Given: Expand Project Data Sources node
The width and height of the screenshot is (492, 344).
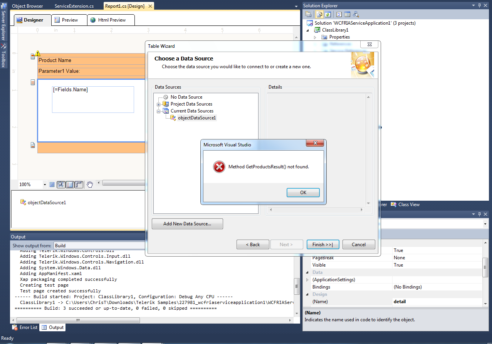Looking at the screenshot, I should [x=158, y=104].
